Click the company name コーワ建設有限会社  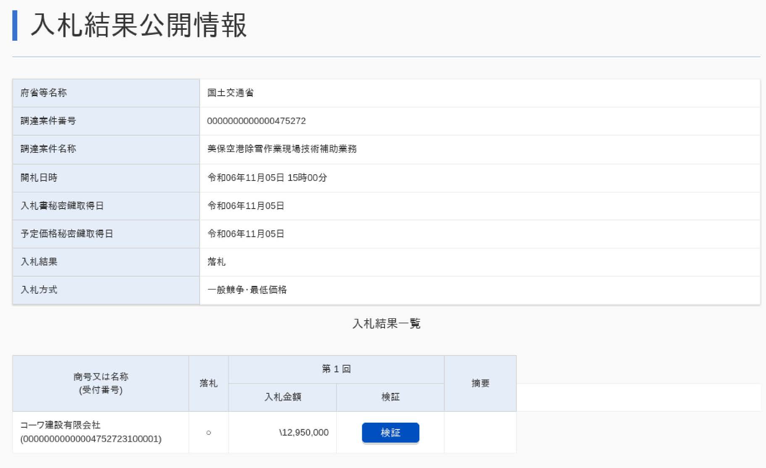coord(60,425)
